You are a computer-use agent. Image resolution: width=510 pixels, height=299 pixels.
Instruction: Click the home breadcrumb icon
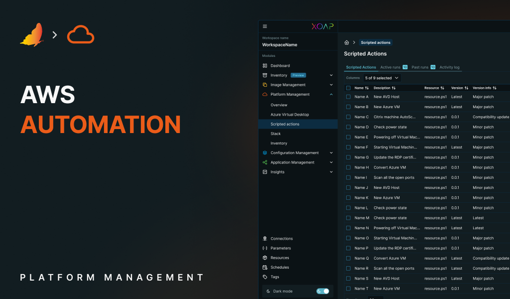pyautogui.click(x=346, y=42)
